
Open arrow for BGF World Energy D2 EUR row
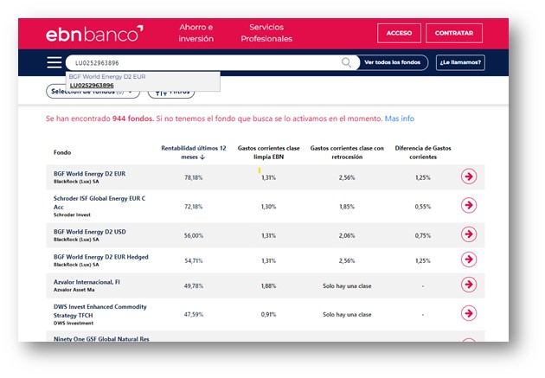tap(469, 176)
